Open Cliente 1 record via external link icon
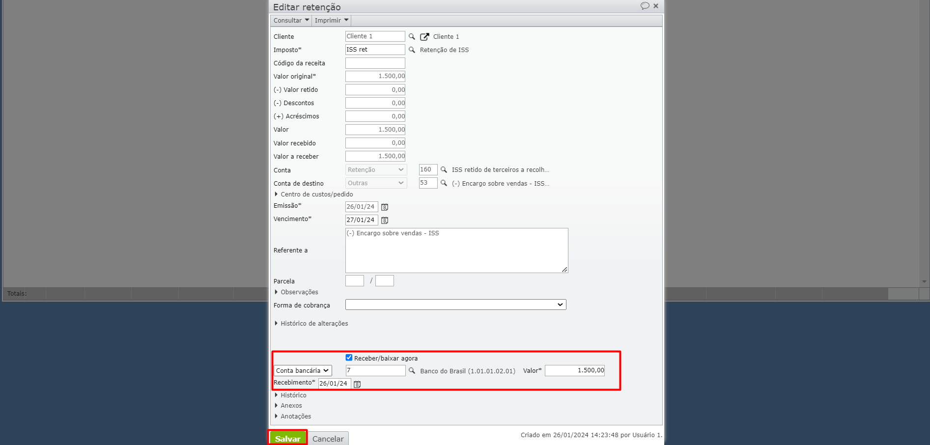Viewport: 930px width, 445px height. (x=424, y=36)
